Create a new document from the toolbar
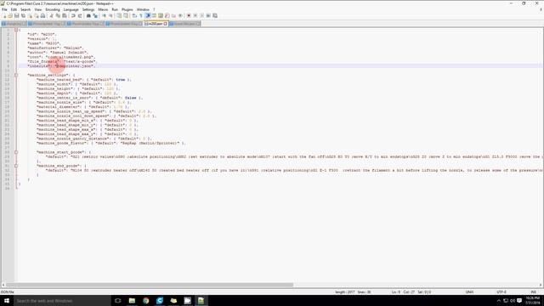This screenshot has height=306, width=544. 4,15
